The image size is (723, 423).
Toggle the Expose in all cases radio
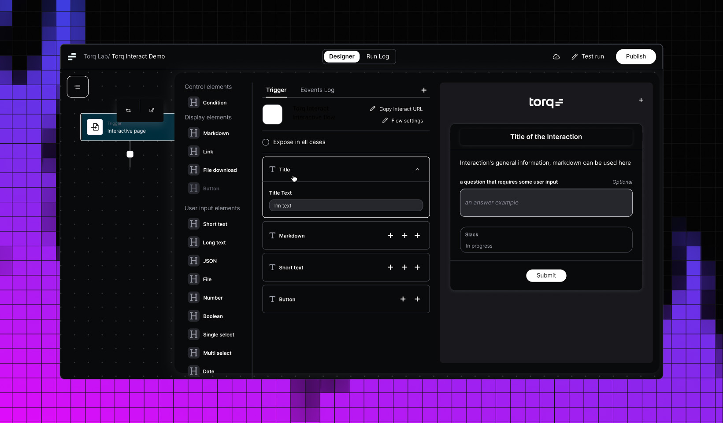click(266, 142)
